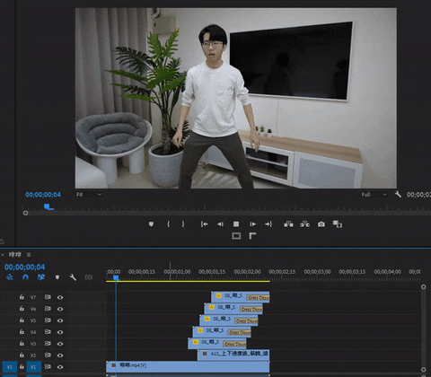The height and width of the screenshot is (377, 431).
Task: Target track V2 by its label
Action: [x=33, y=355]
